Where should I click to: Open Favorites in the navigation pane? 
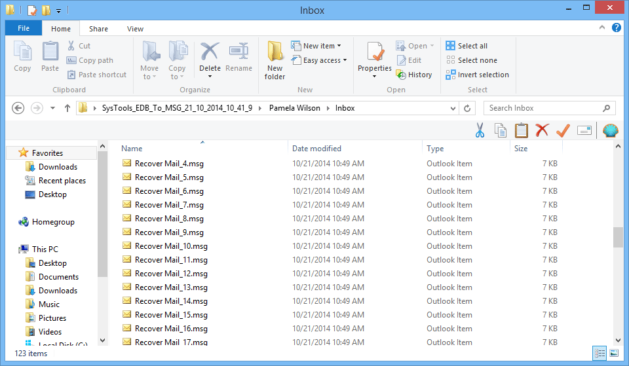click(47, 153)
